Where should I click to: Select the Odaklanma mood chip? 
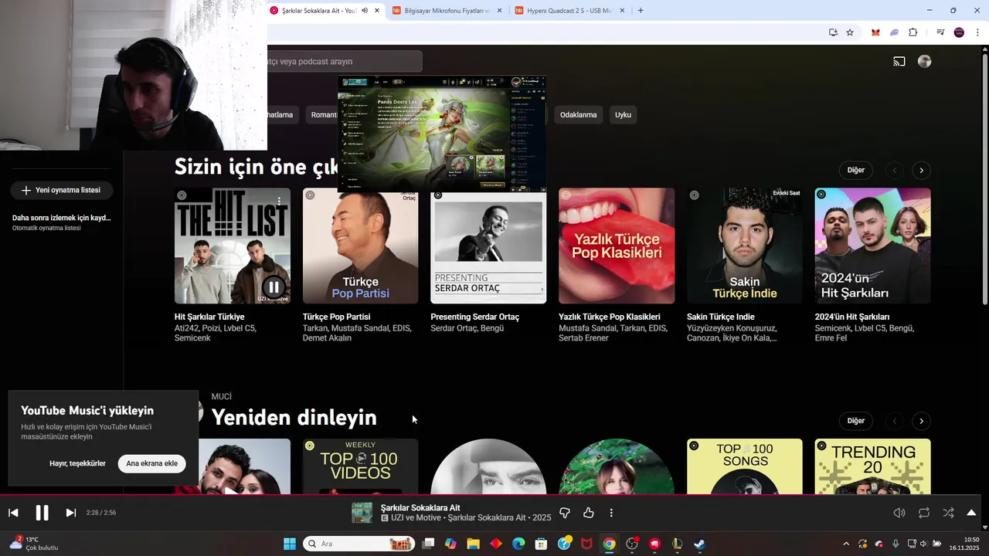click(578, 115)
